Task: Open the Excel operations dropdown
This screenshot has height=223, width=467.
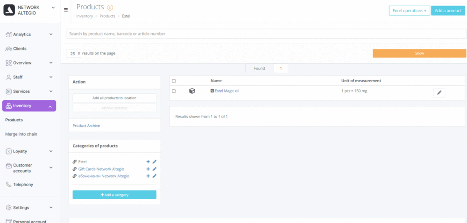Action: click(409, 11)
